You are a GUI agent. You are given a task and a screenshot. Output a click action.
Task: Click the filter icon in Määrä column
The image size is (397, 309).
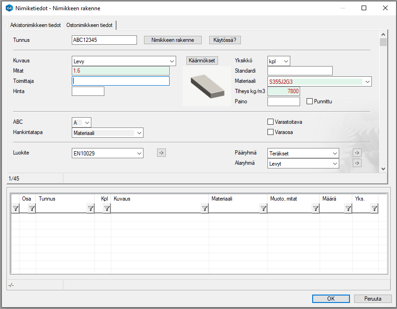pyautogui.click(x=348, y=209)
